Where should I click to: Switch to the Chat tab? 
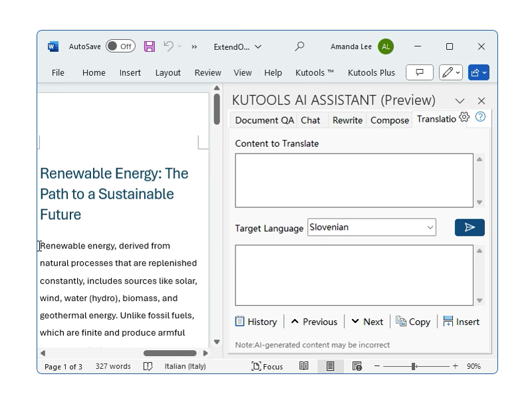(x=310, y=120)
